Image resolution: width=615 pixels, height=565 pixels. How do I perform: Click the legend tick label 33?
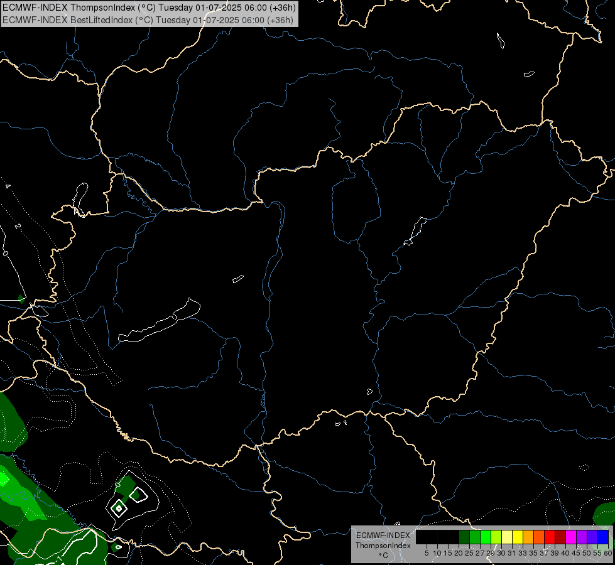click(523, 553)
